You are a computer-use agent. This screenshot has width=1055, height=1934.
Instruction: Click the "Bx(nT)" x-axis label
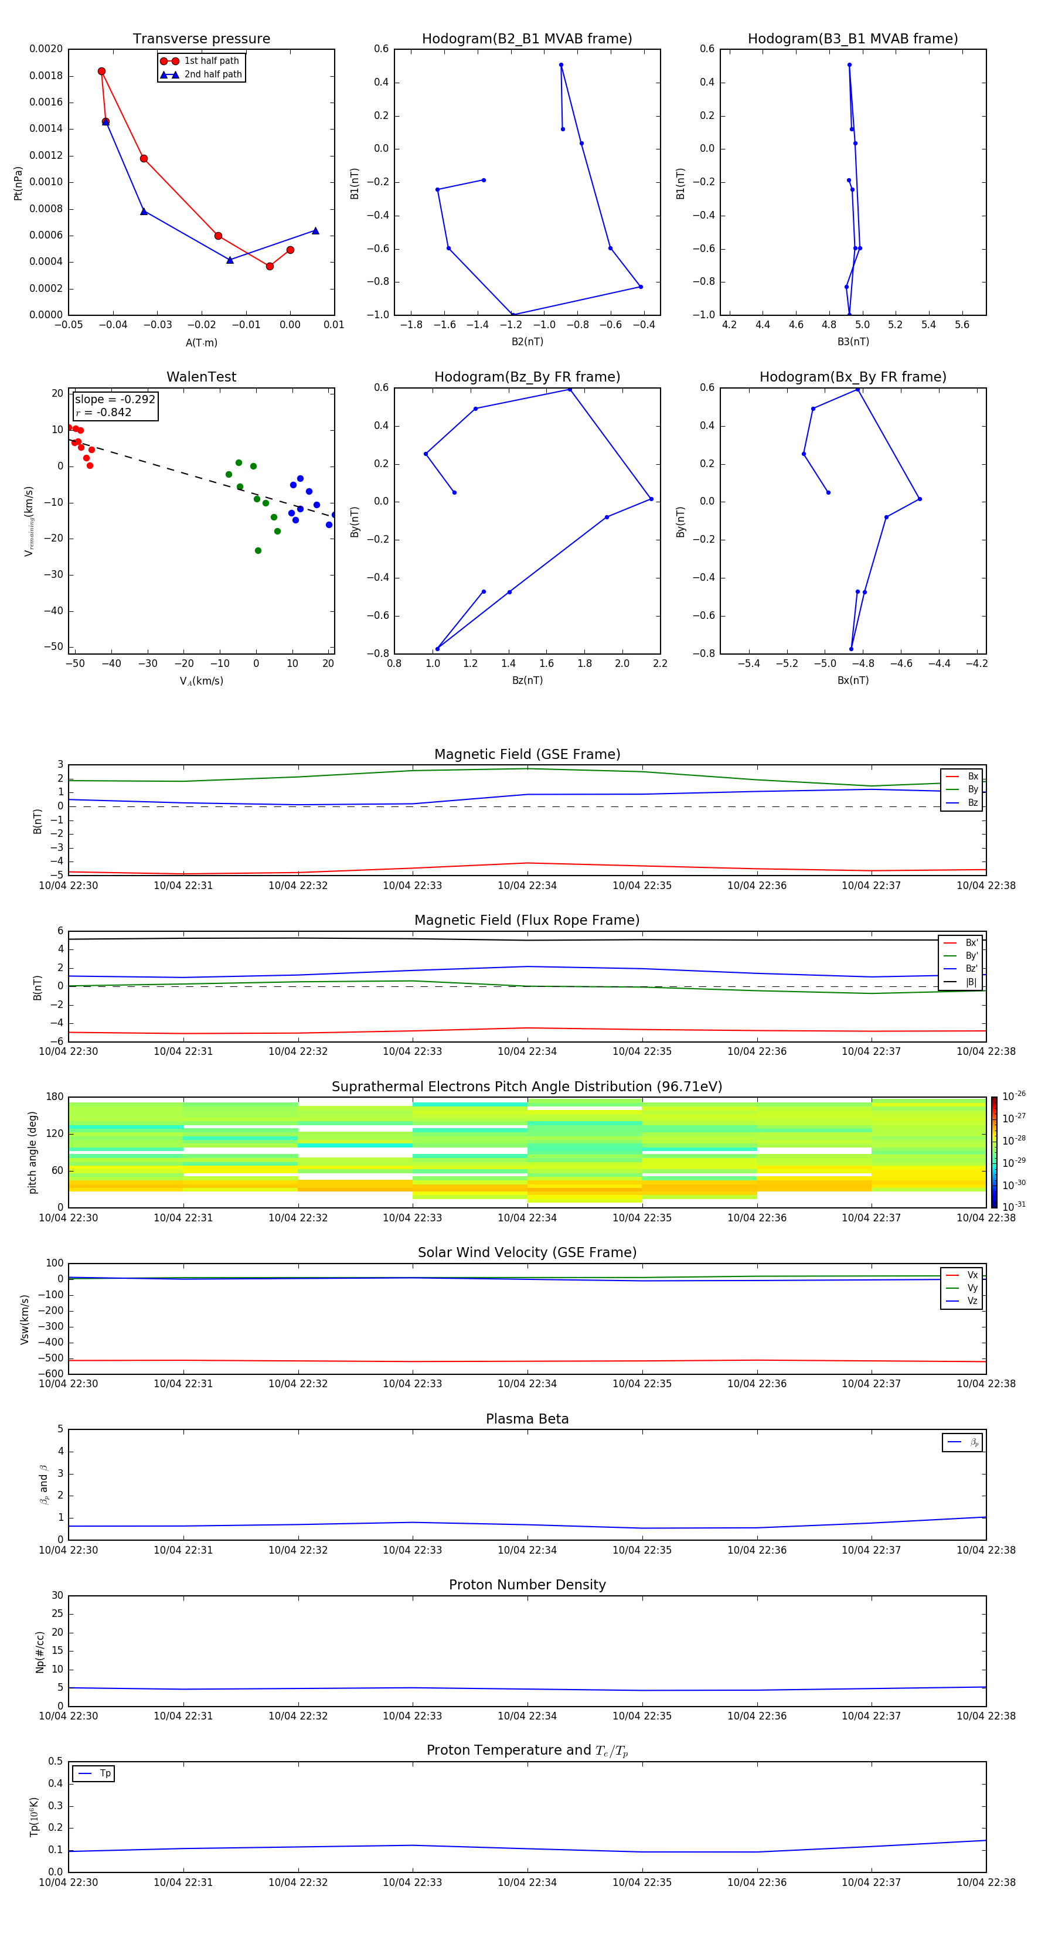pos(853,680)
